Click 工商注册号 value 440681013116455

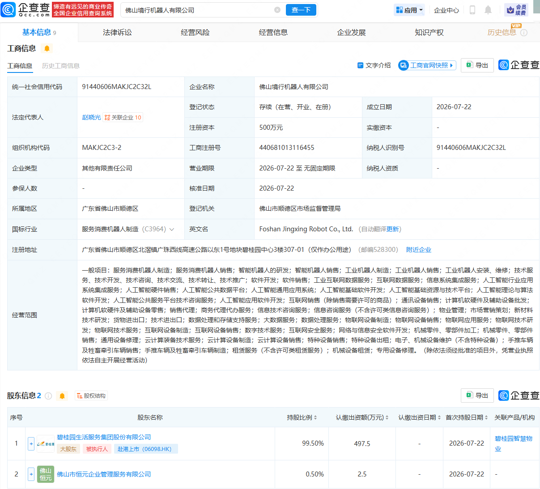(287, 148)
